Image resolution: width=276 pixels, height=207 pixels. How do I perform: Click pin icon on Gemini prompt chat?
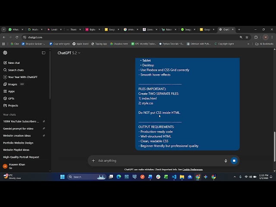coord(44,129)
